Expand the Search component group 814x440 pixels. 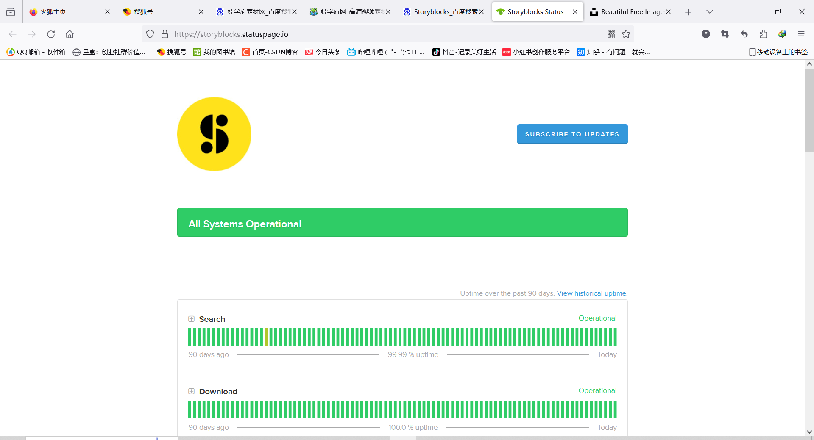coord(191,319)
